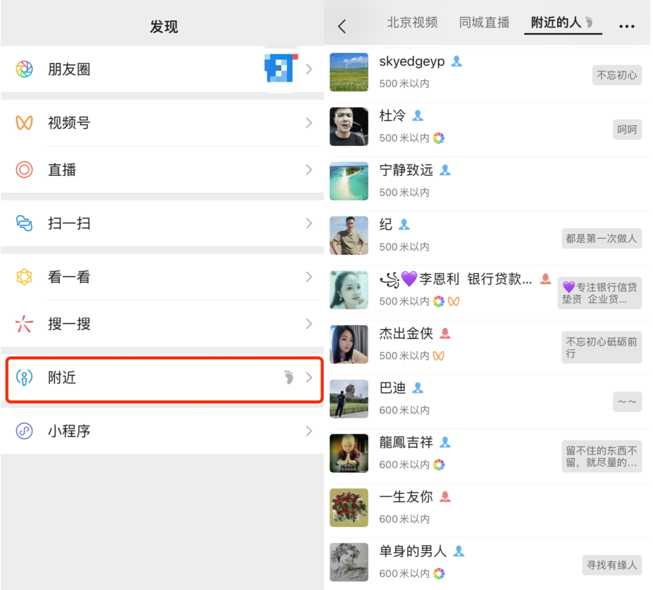Switch to the 北京视频 tab

[x=412, y=23]
